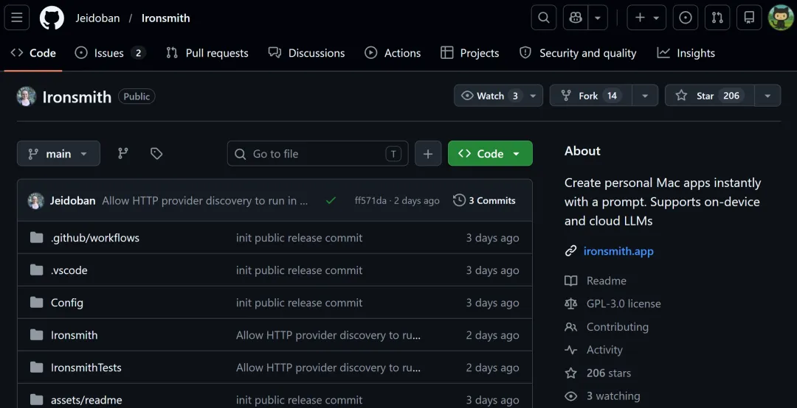View 3 Commits history

tap(484, 200)
